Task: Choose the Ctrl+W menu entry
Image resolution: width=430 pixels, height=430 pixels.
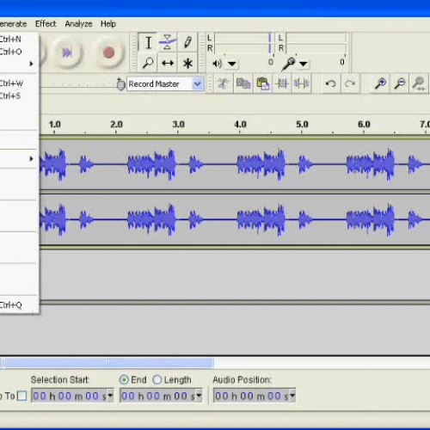Action: 19,83
